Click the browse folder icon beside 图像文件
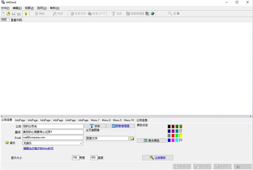The image size is (253, 170). tap(132, 138)
